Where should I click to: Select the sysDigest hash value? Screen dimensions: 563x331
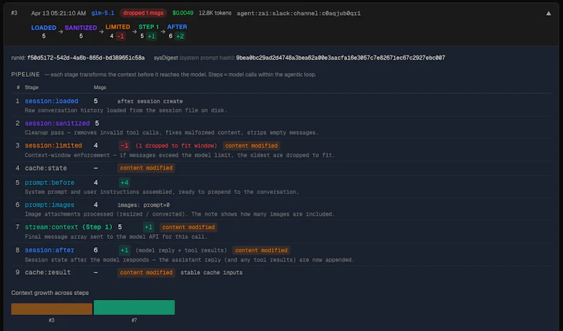click(x=341, y=58)
